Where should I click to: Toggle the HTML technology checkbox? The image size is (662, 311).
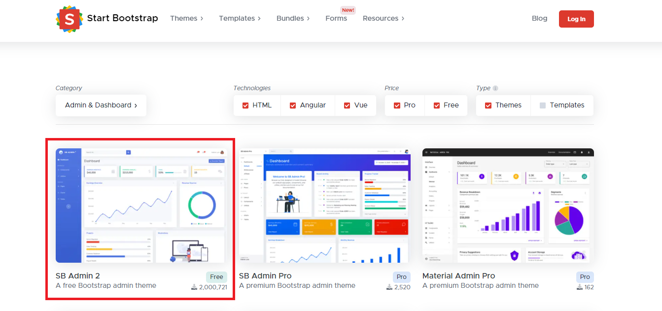[245, 105]
